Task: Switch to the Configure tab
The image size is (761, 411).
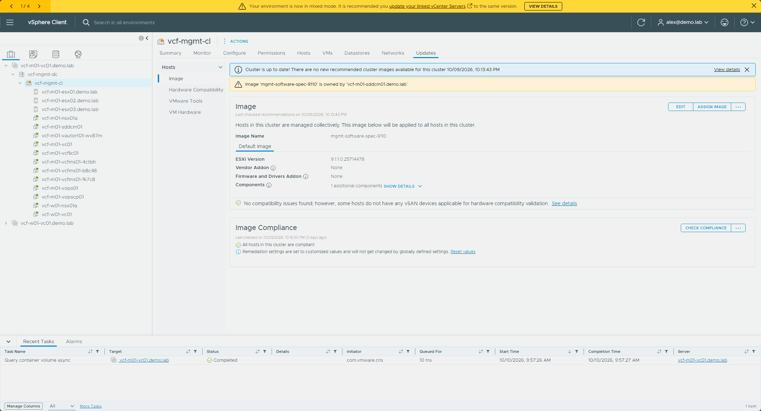Action: [x=235, y=53]
